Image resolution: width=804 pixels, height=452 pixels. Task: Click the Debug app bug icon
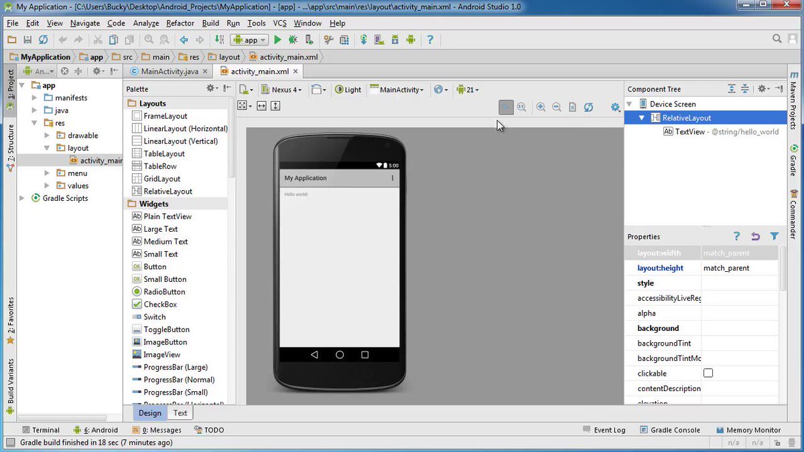[x=293, y=40]
